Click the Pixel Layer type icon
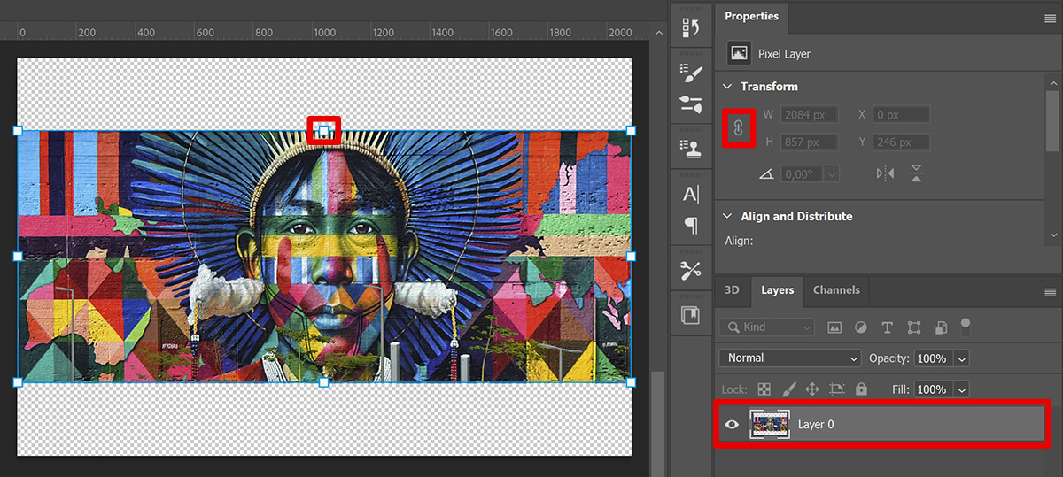 739,53
